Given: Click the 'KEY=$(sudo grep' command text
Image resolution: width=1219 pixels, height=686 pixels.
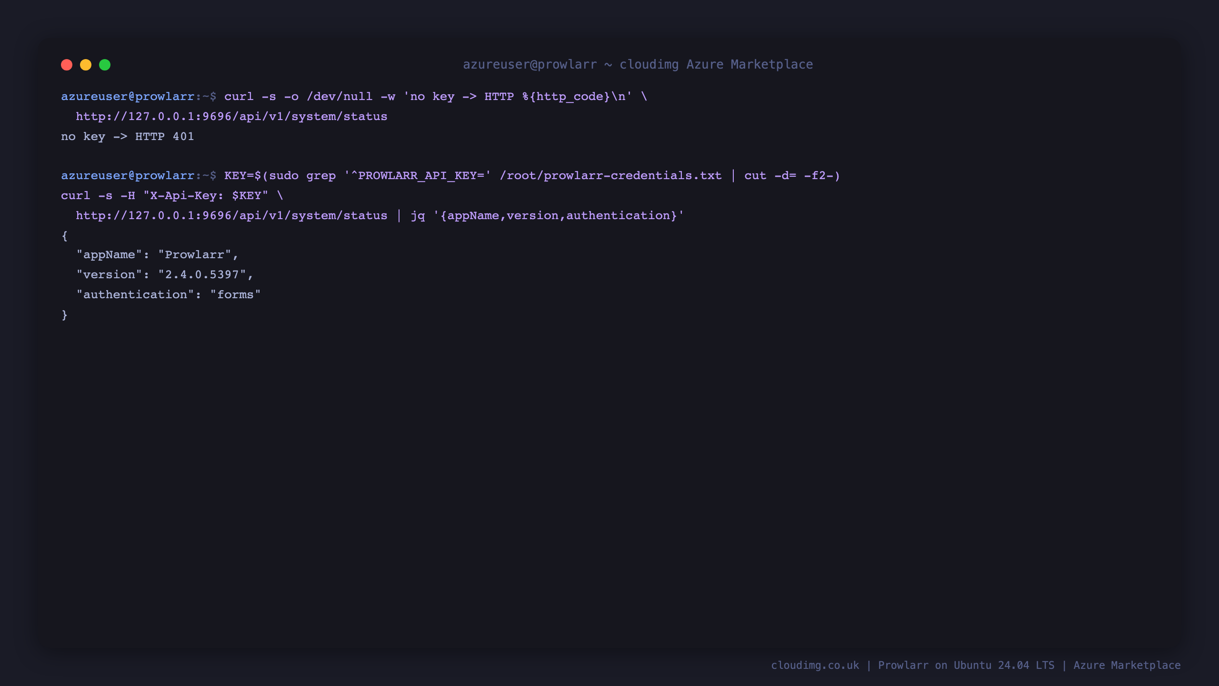Looking at the screenshot, I should 280,176.
